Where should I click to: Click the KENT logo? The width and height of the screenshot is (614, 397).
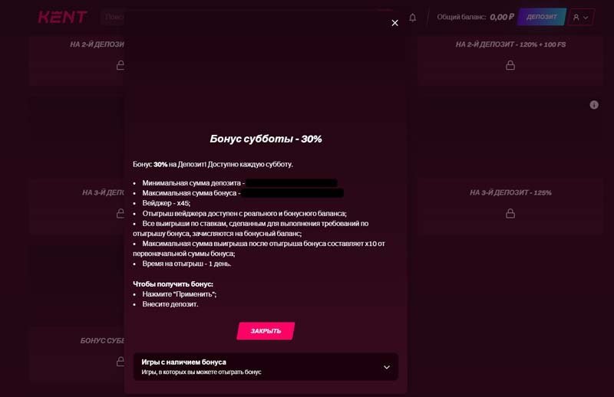[x=63, y=17]
